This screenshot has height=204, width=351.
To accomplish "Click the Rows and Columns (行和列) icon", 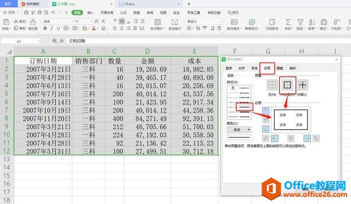I will pos(337,22).
